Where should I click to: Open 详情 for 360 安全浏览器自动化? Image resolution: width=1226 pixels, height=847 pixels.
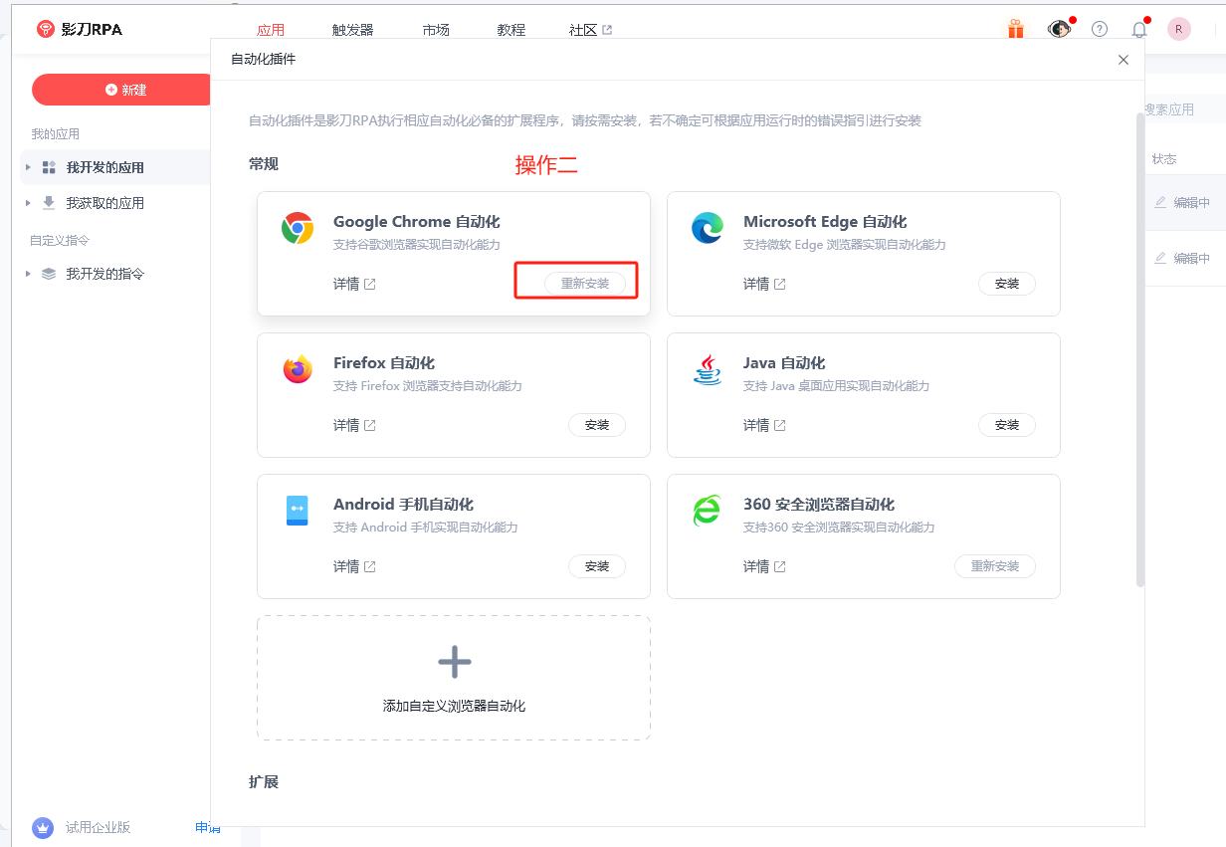(x=756, y=566)
